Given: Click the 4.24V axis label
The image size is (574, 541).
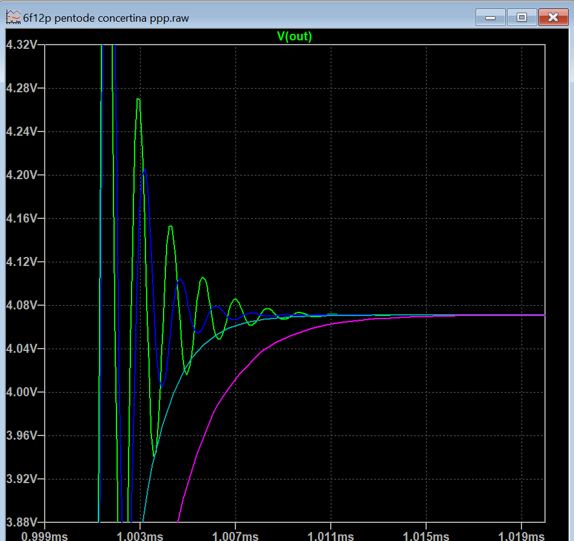Looking at the screenshot, I should [x=22, y=131].
